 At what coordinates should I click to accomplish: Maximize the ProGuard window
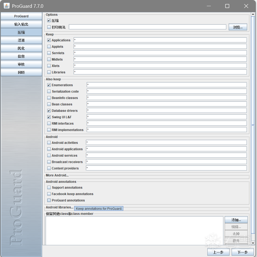point(227,6)
